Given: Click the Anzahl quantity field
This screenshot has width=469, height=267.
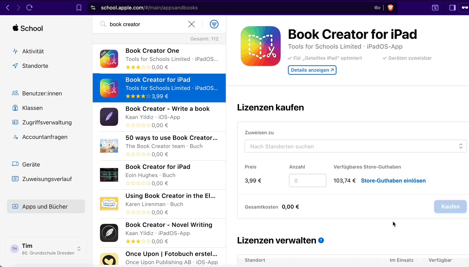Looking at the screenshot, I should pyautogui.click(x=308, y=181).
